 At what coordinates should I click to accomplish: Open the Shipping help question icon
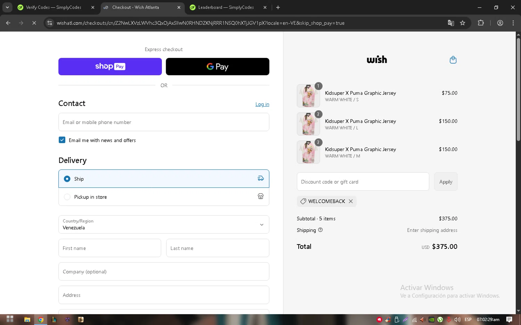point(320,230)
